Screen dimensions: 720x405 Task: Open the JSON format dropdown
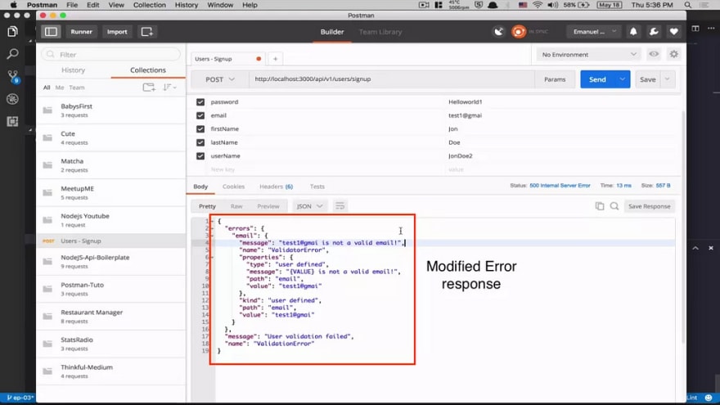[309, 206]
